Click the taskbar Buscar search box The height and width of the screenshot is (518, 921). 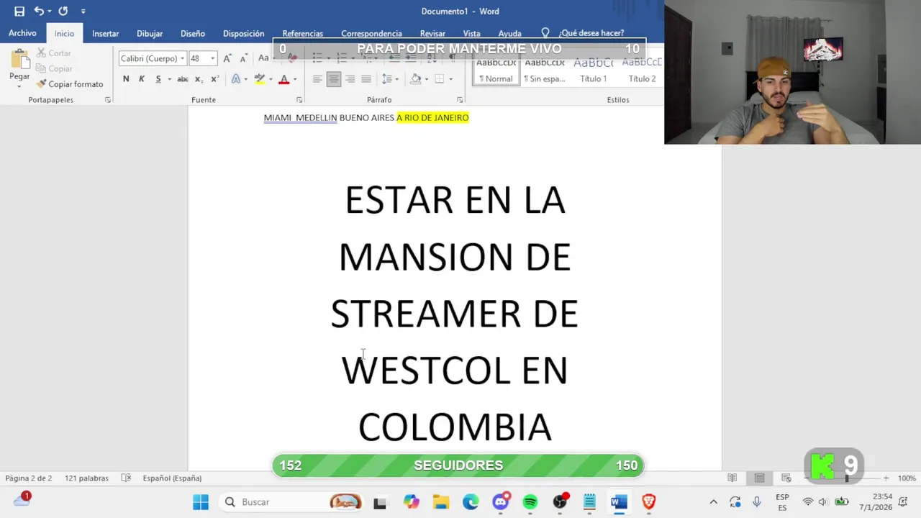291,502
